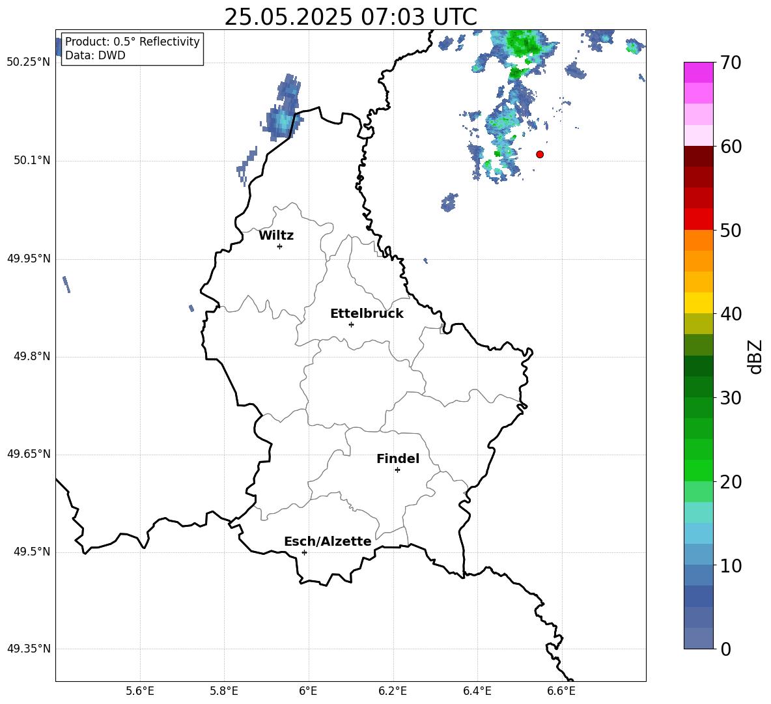
Task: Click the 'Product: 0.5° Reflectivity' text
Action: coord(132,41)
